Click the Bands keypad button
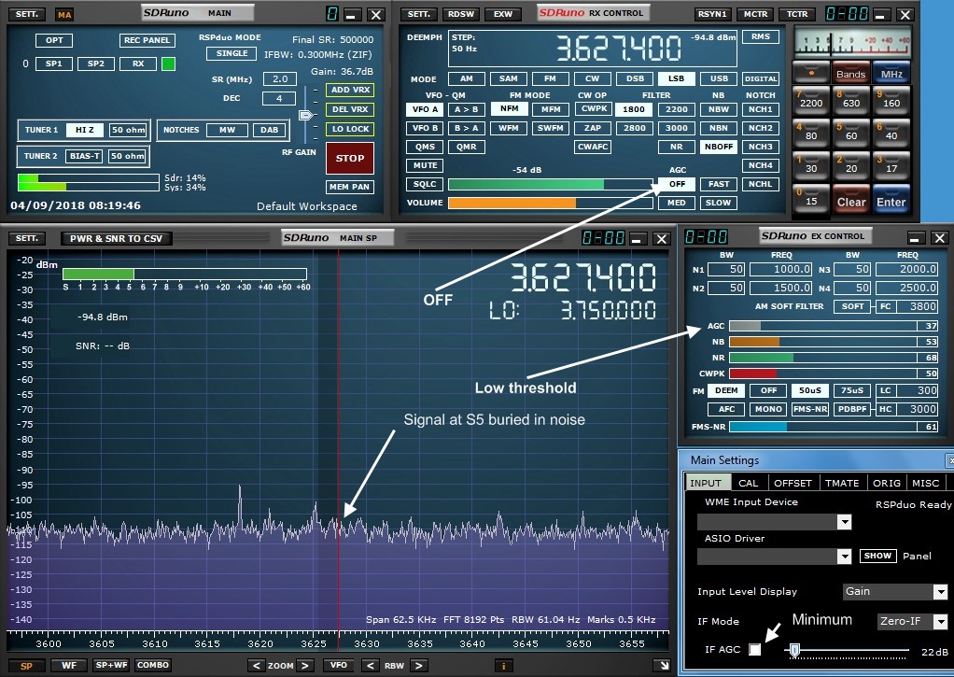 pos(851,73)
